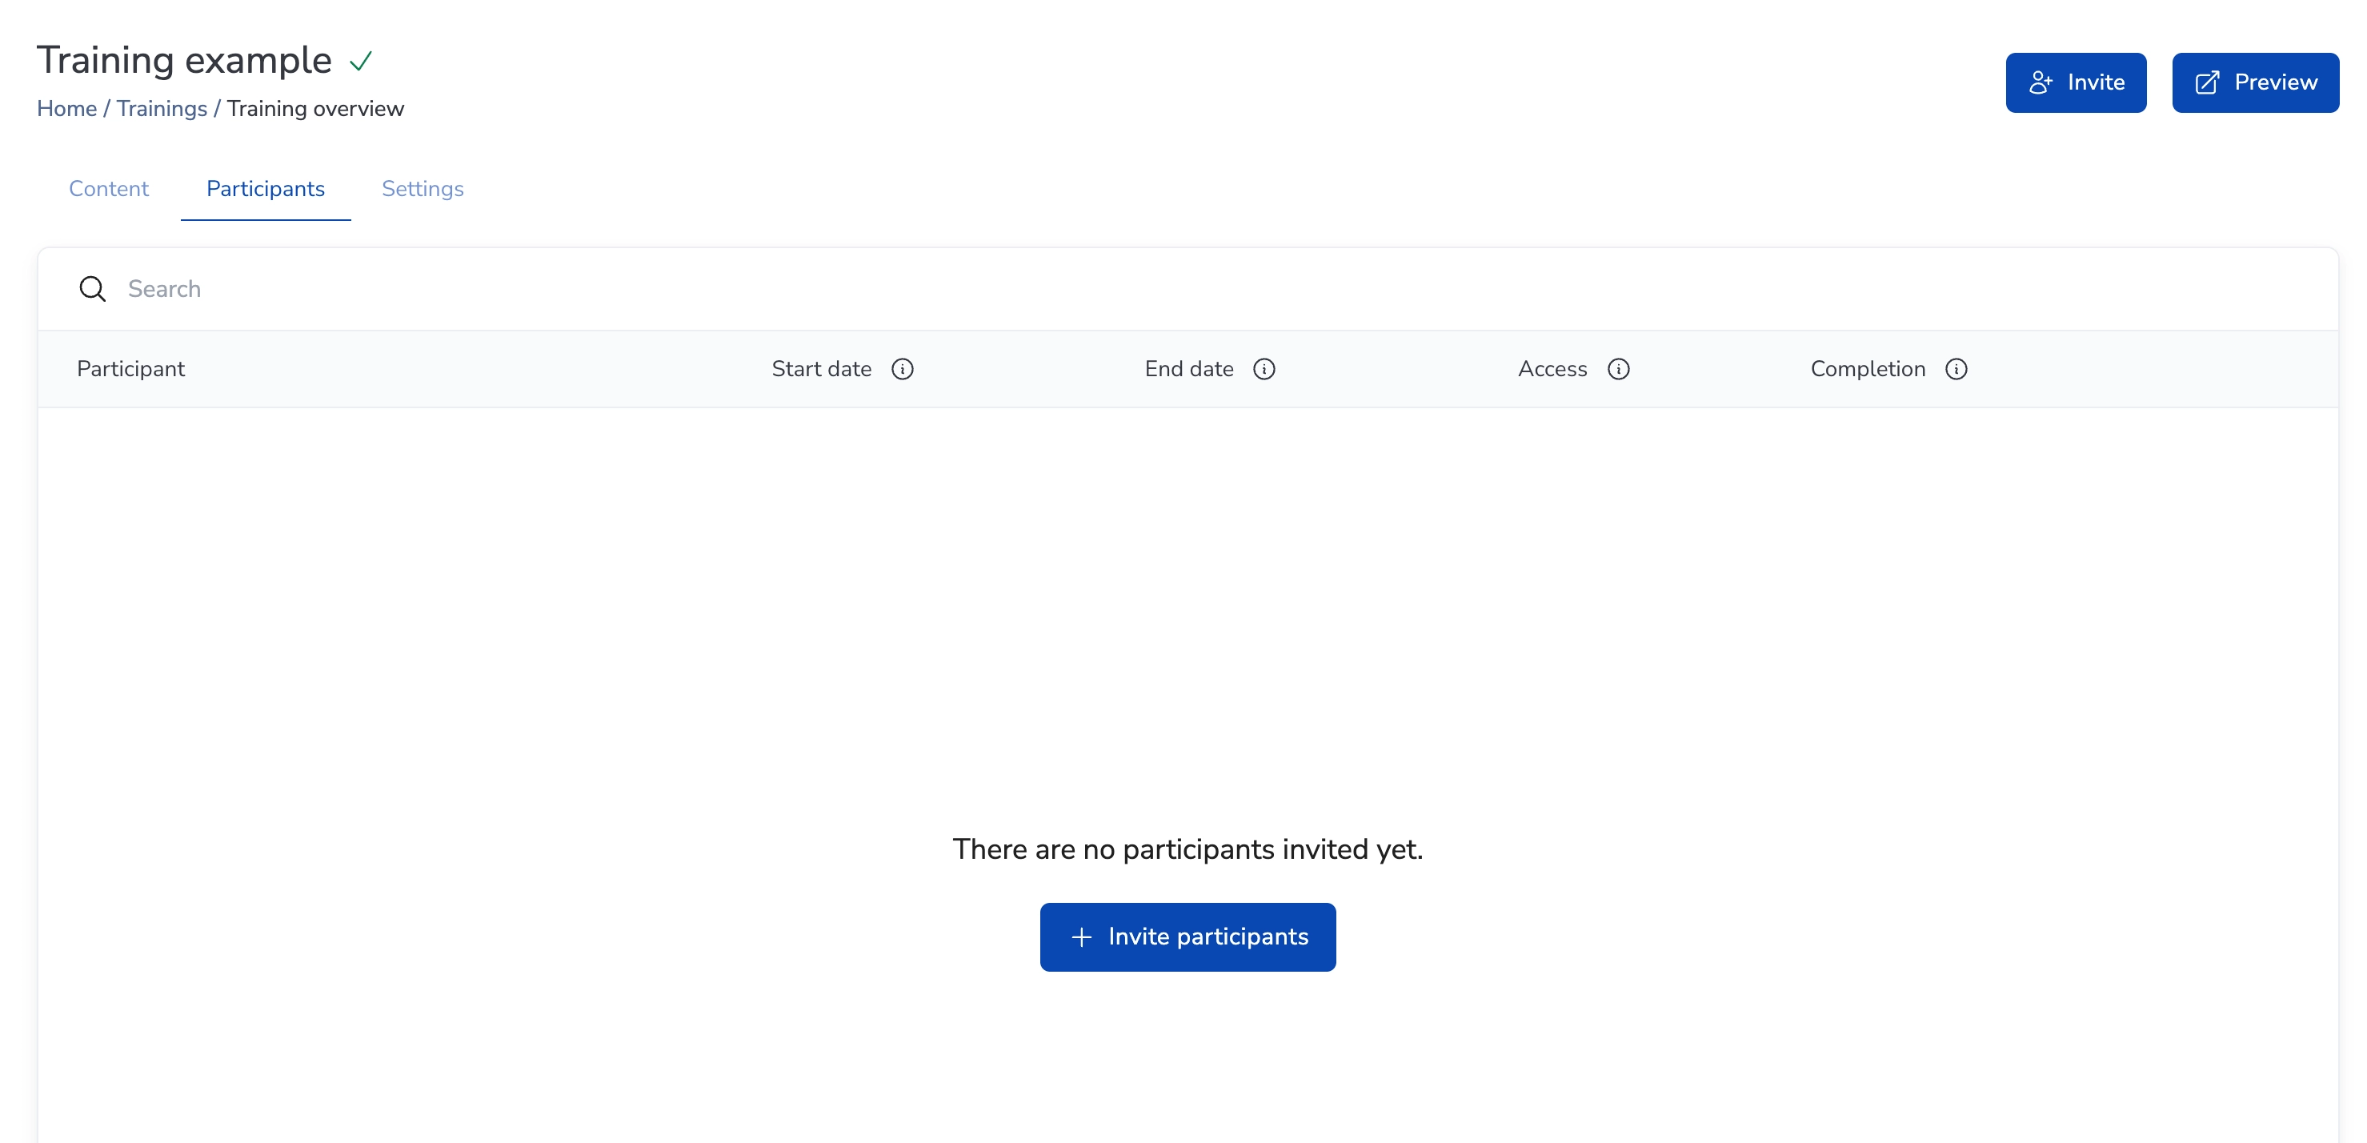Image resolution: width=2367 pixels, height=1143 pixels.
Task: Open the Trainings breadcrumb link
Action: [162, 108]
